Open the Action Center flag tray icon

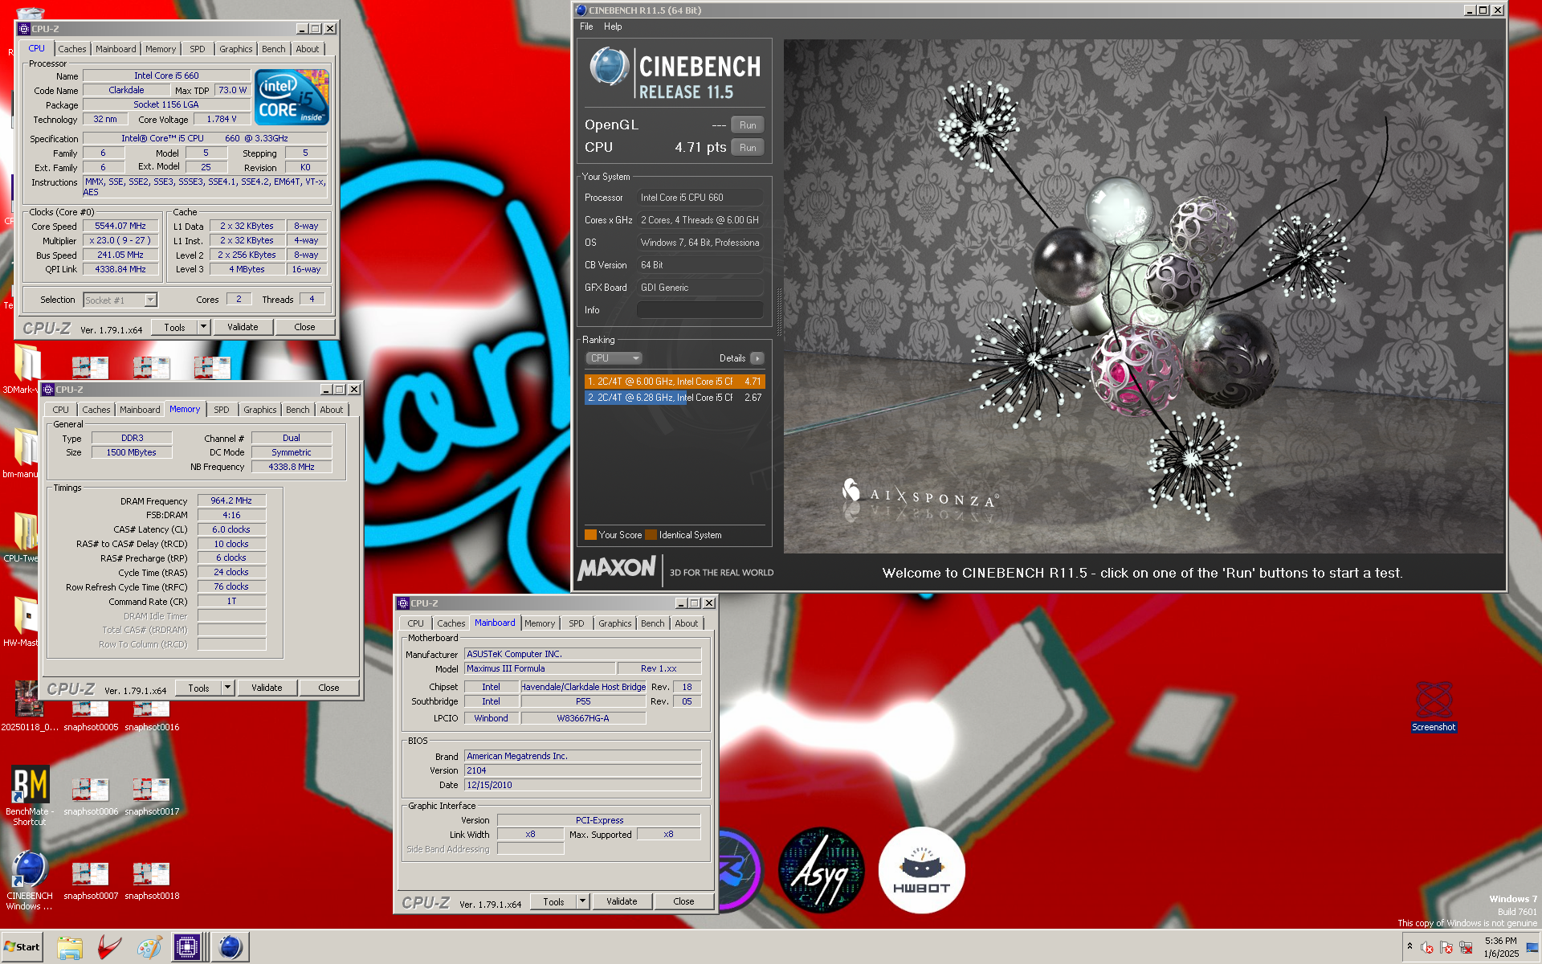click(x=1446, y=947)
